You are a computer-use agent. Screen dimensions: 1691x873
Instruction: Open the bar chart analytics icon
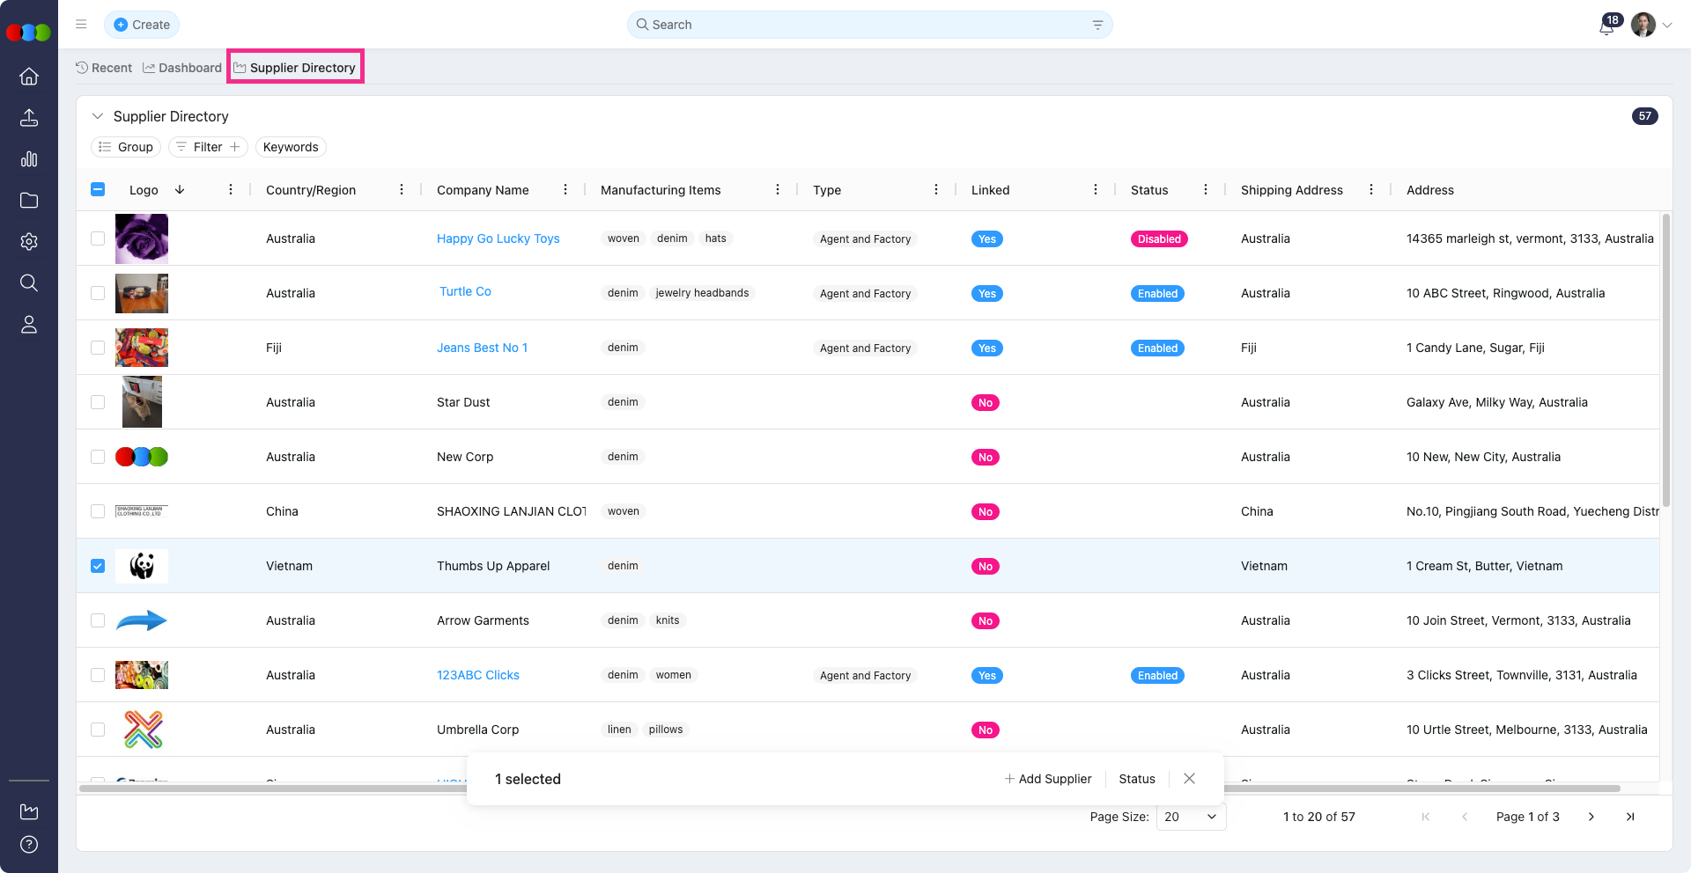29,159
